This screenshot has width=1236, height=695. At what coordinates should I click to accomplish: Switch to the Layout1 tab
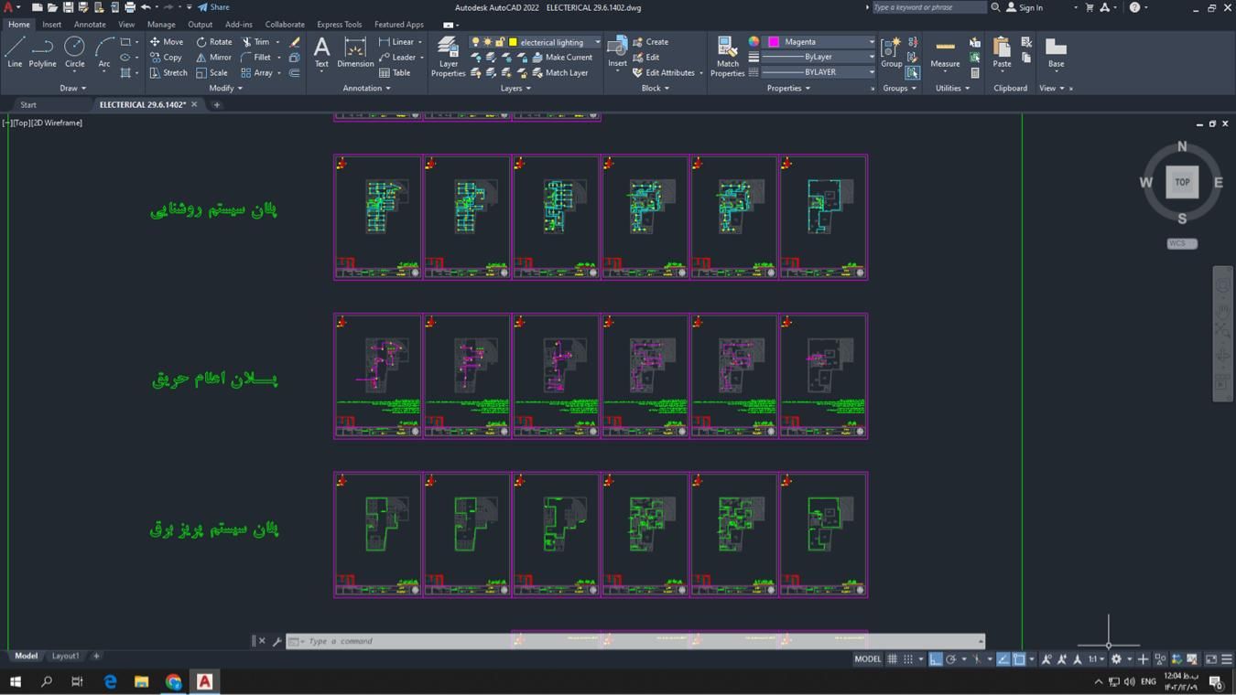(65, 656)
